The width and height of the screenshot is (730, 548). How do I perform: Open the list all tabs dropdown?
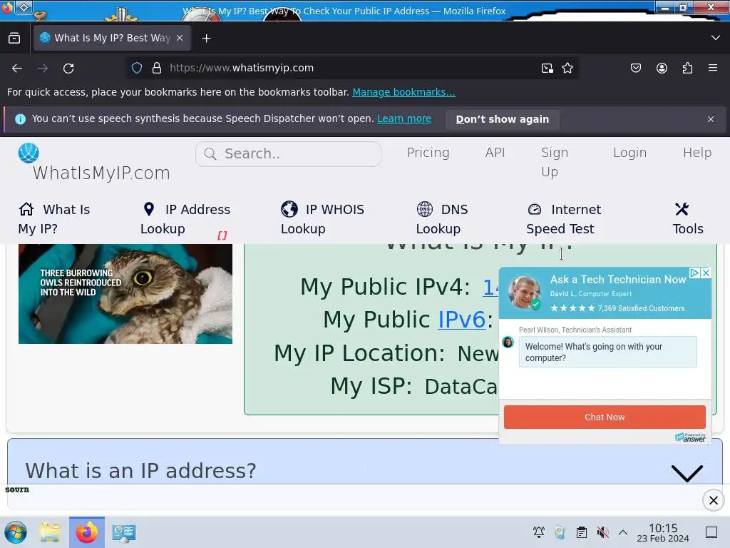[716, 38]
